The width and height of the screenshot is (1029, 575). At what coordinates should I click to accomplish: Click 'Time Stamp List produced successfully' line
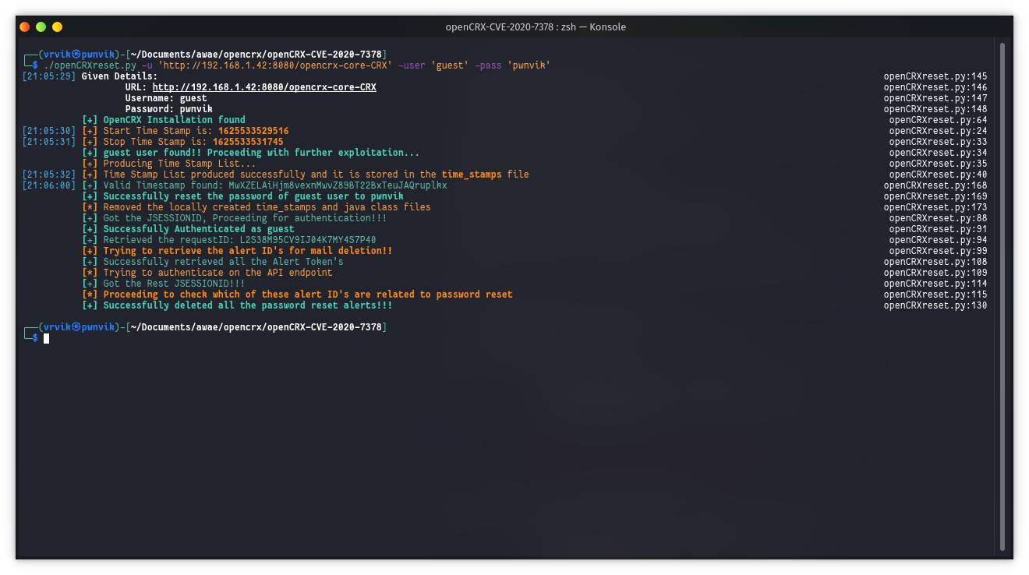(x=306, y=175)
